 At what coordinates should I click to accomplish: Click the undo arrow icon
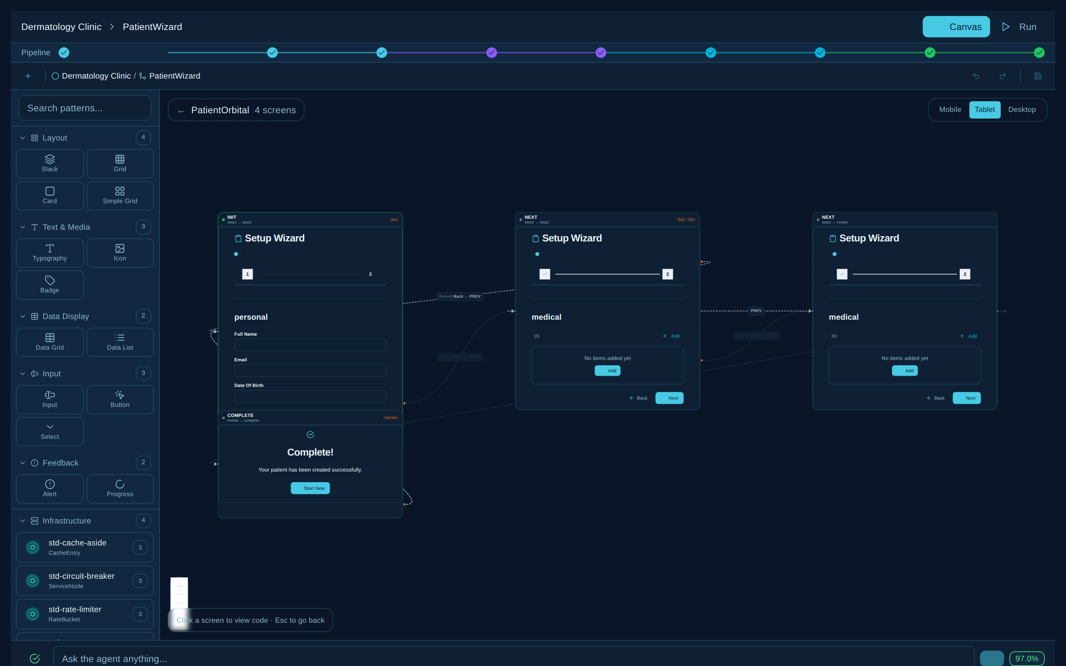pyautogui.click(x=976, y=76)
